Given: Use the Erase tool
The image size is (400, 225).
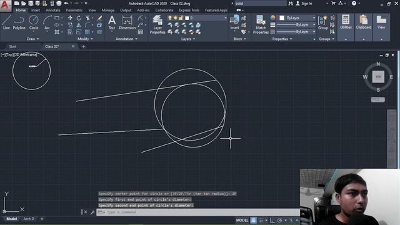Looking at the screenshot, I should tap(99, 18).
